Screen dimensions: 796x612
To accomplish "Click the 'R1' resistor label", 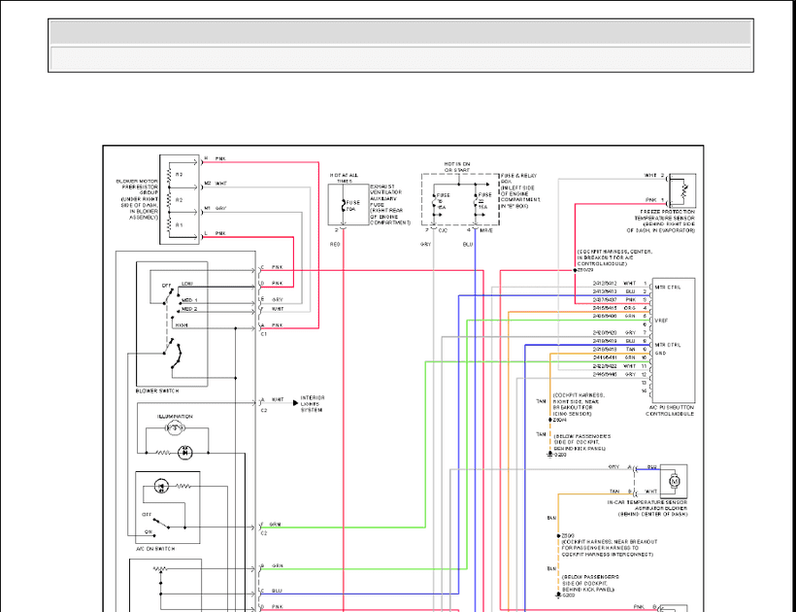I will (x=180, y=225).
